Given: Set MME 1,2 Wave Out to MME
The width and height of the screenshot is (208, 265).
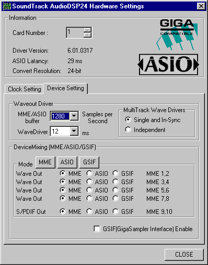Looking at the screenshot, I should (63, 173).
